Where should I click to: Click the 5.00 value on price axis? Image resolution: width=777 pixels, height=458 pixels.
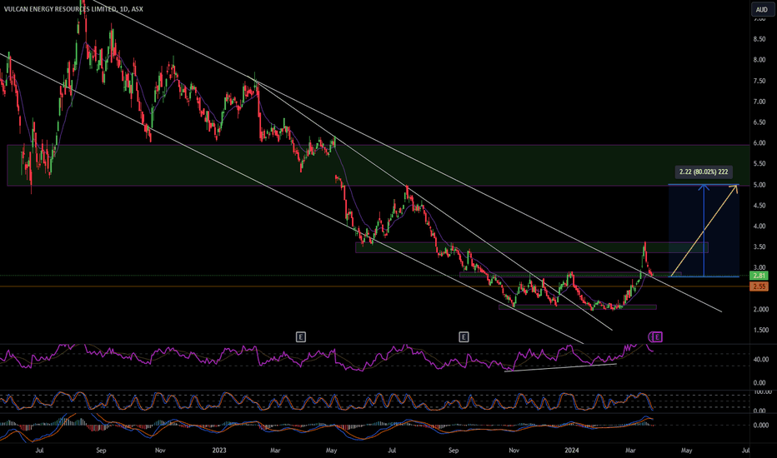coord(759,185)
